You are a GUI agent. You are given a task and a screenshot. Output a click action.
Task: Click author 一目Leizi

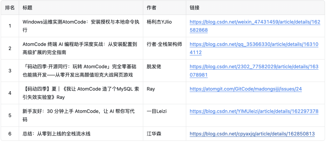[157, 112]
